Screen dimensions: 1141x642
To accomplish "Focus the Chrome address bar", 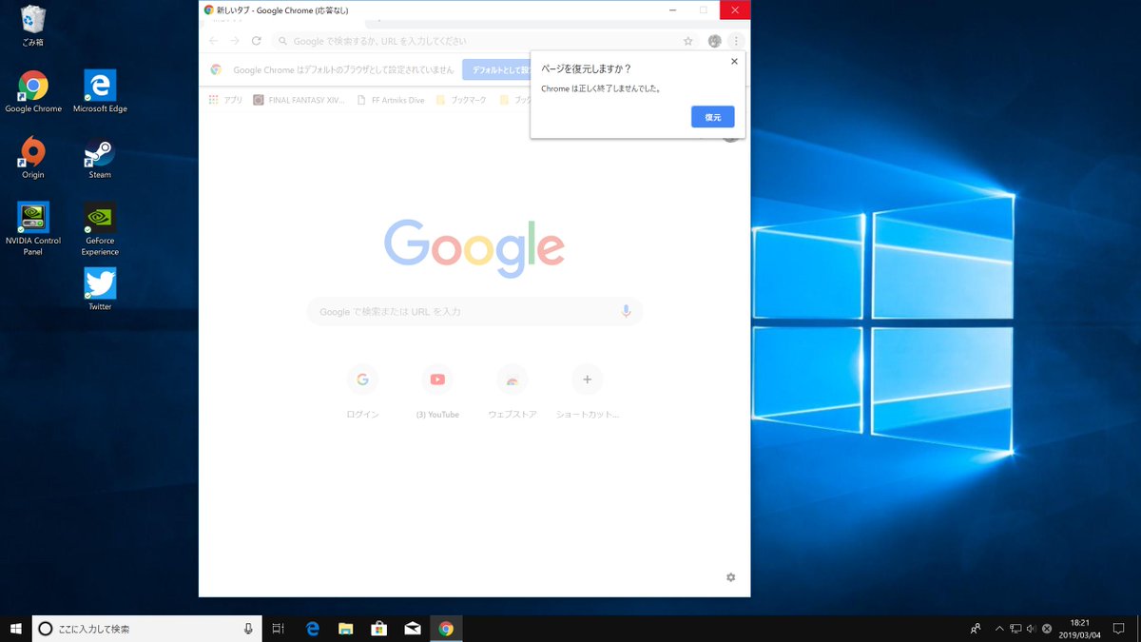I will 485,41.
